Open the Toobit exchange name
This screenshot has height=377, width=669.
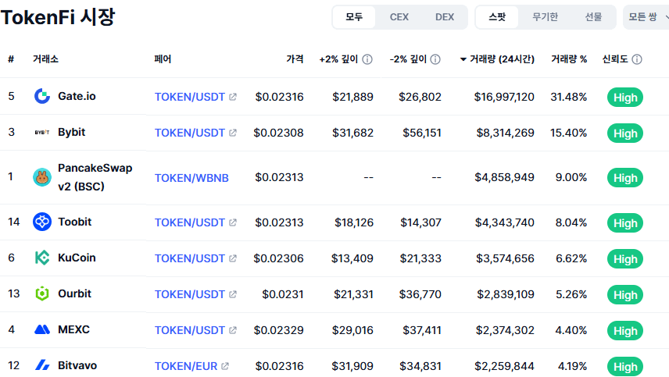pos(75,222)
